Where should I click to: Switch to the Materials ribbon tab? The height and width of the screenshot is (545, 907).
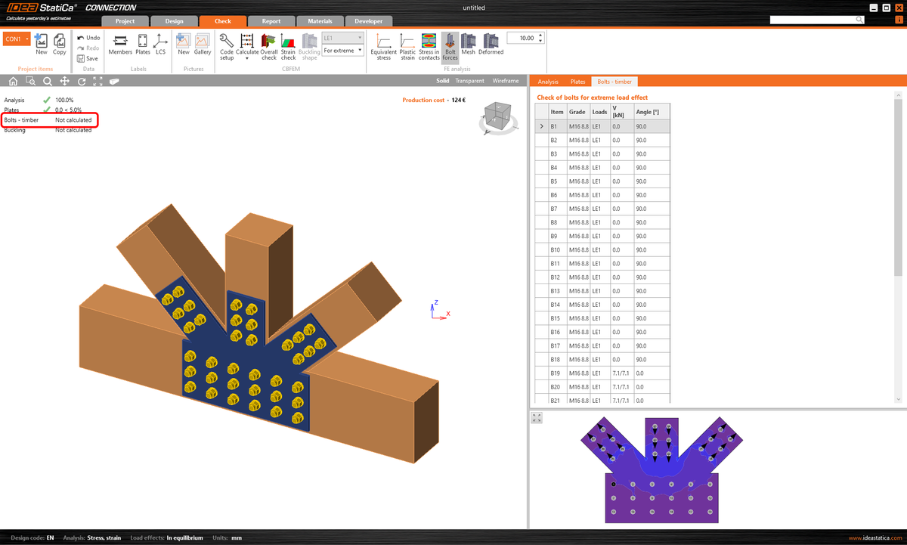click(x=319, y=21)
